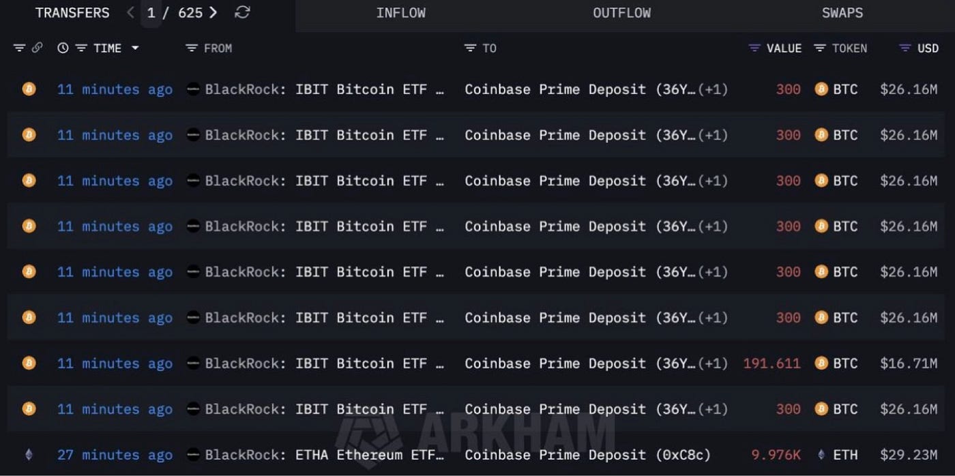
Task: Click the clock icon next to TIME
Action: coord(62,48)
